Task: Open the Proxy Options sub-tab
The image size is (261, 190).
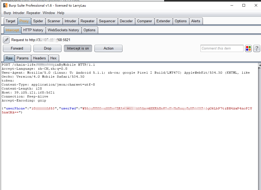Action: click(90, 30)
